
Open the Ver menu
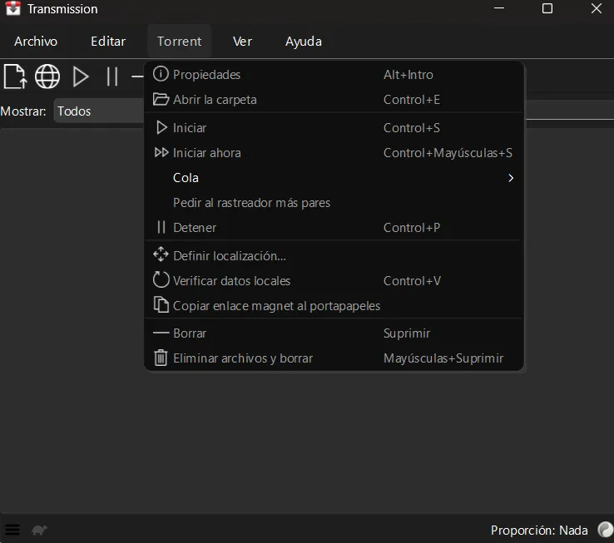pos(242,41)
